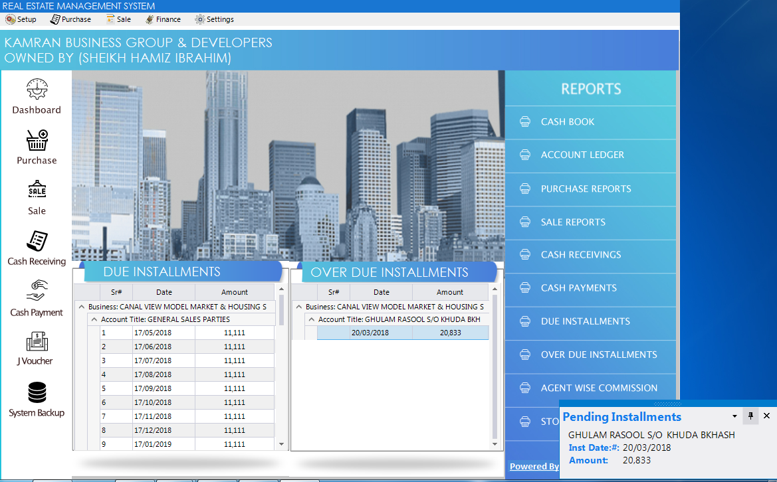The width and height of the screenshot is (777, 482).
Task: Click the printer icon beside Cash Book
Action: click(x=525, y=121)
